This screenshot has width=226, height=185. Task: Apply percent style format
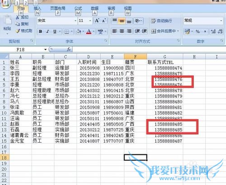[x=198, y=32]
